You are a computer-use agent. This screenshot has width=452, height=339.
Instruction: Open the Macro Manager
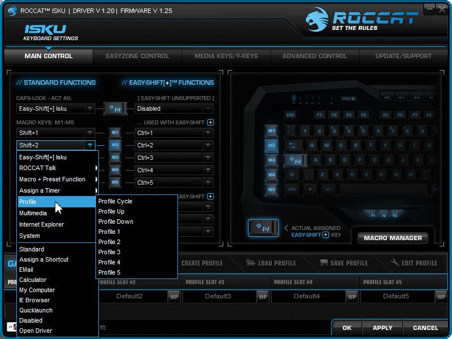(393, 238)
